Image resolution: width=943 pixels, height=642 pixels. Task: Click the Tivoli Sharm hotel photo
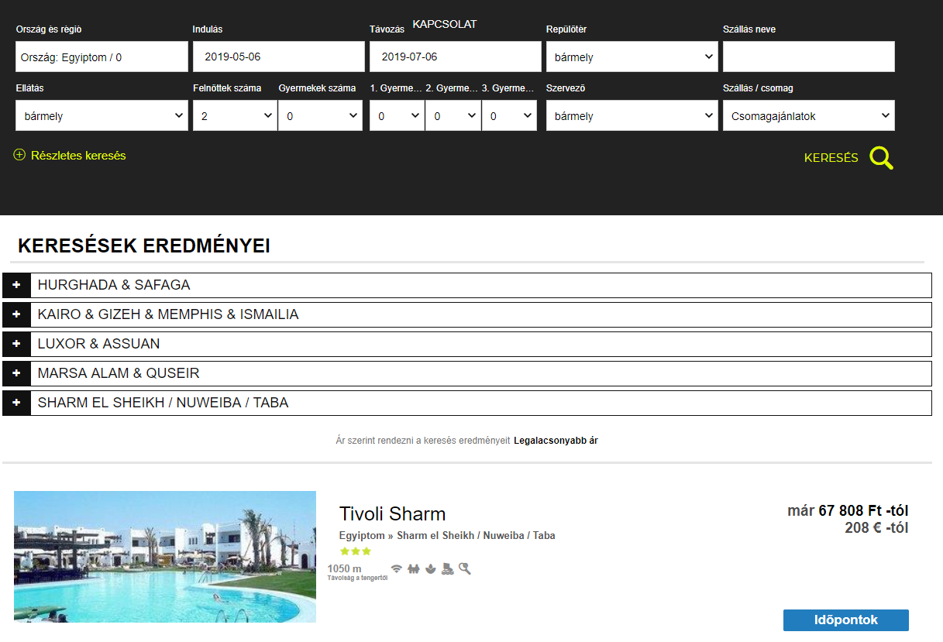point(165,557)
